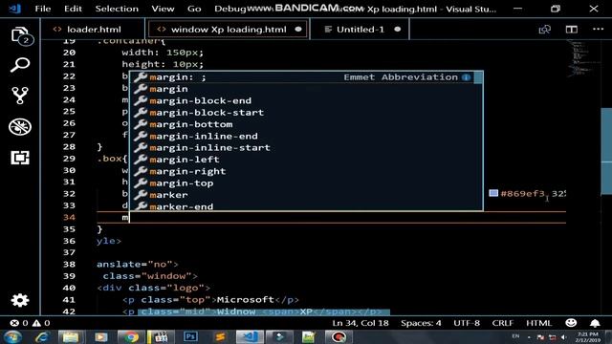Open the Explorer view in activity bar
The height and width of the screenshot is (344, 612).
click(20, 35)
